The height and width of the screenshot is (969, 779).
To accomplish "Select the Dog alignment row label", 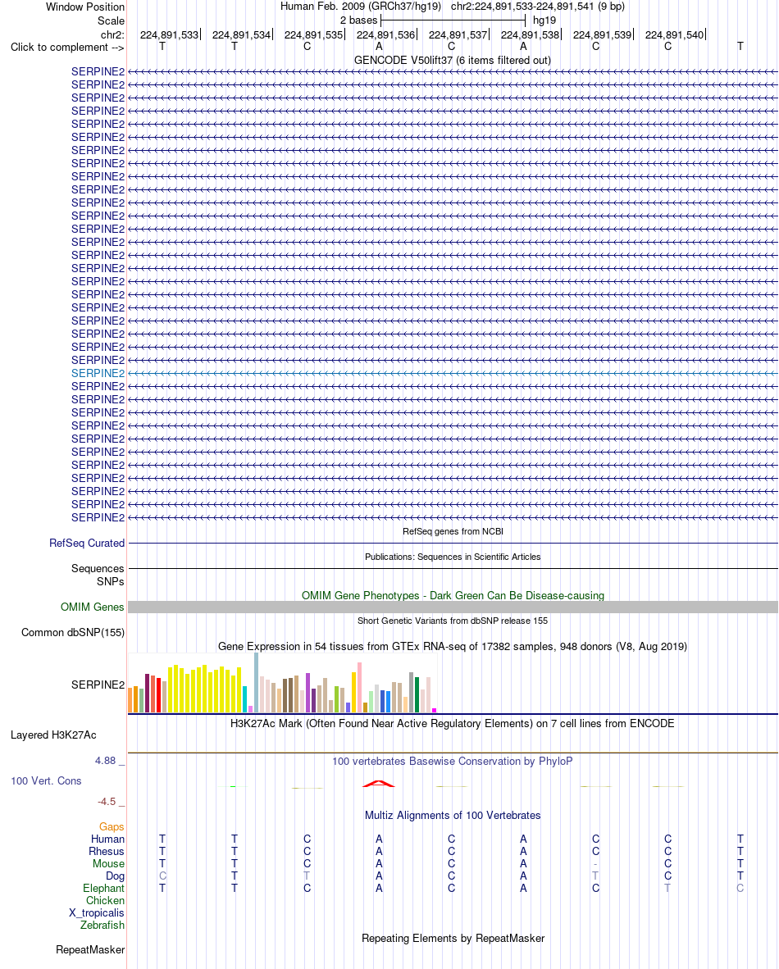I will (115, 876).
